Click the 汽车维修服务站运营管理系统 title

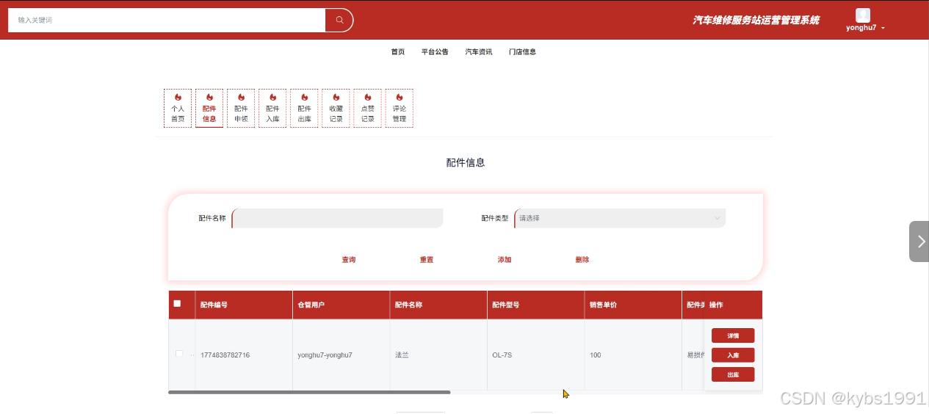[x=756, y=20]
